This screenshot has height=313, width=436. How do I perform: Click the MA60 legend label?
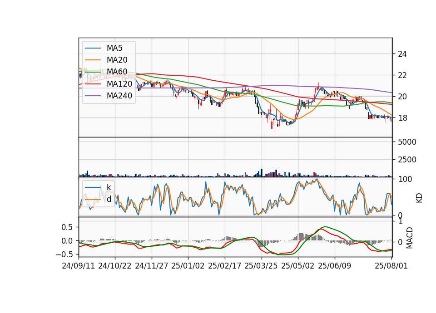coord(117,72)
